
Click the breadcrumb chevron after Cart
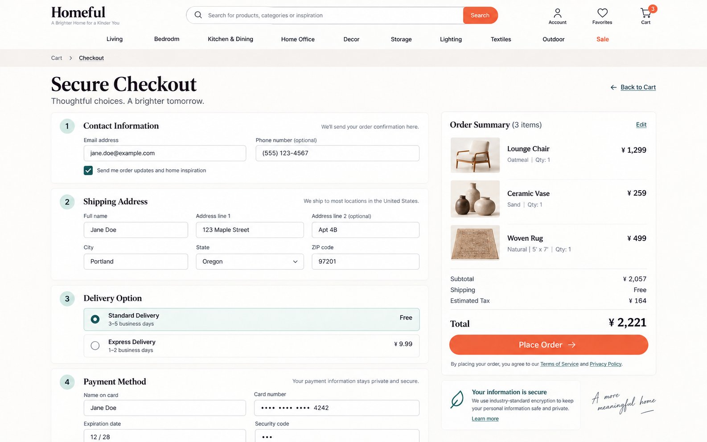click(70, 58)
